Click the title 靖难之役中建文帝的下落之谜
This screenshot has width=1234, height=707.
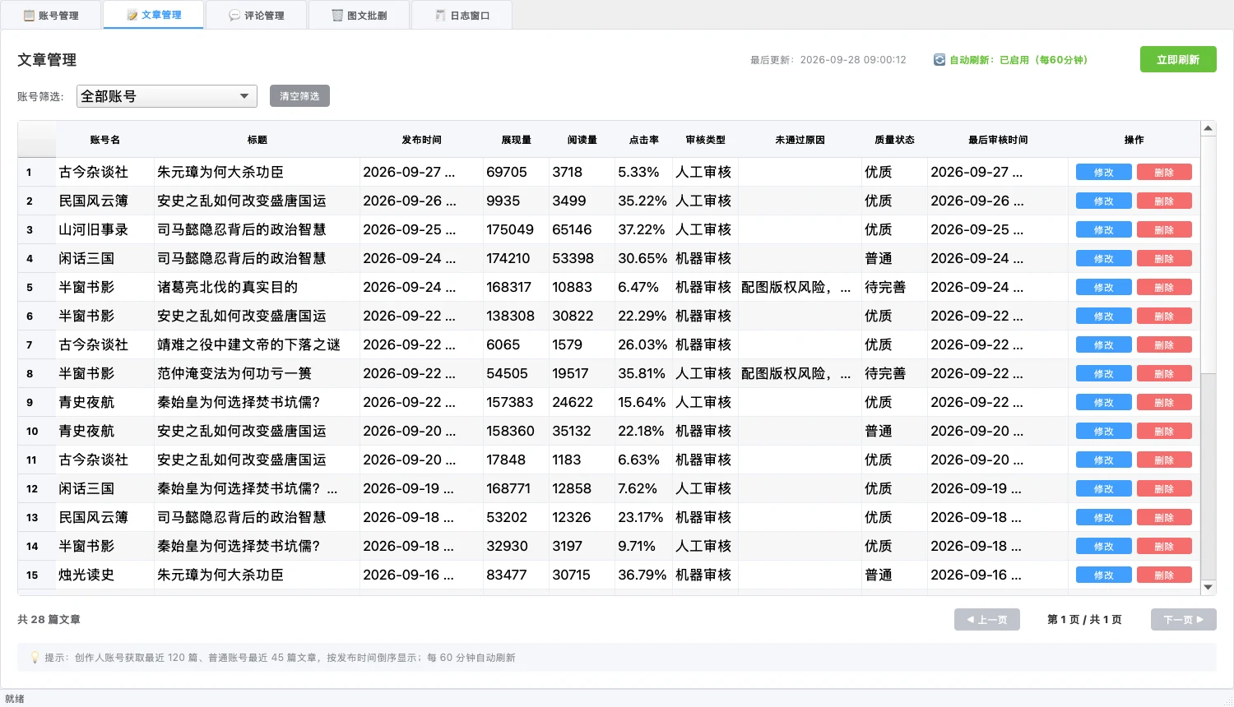pyautogui.click(x=257, y=345)
